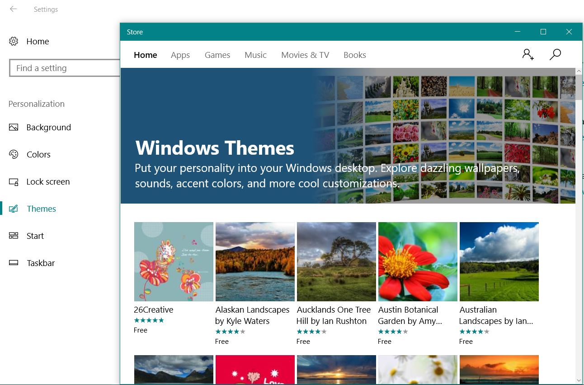The image size is (584, 385).
Task: Open the Store sign-in account icon
Action: 528,55
